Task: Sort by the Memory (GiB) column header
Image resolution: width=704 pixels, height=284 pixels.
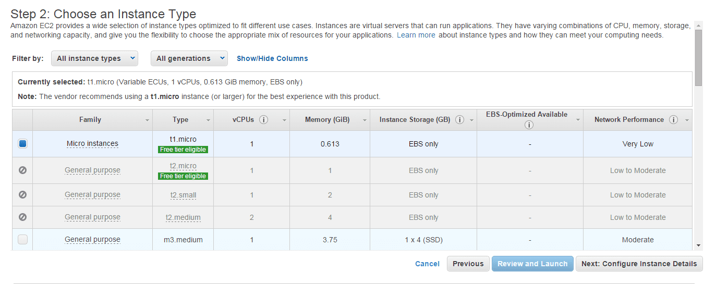Action: (327, 120)
